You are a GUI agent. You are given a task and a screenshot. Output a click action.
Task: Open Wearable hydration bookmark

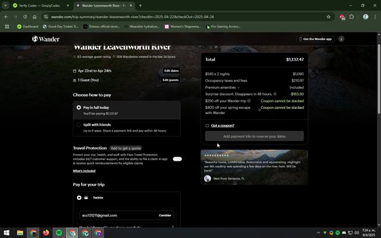pos(142,26)
